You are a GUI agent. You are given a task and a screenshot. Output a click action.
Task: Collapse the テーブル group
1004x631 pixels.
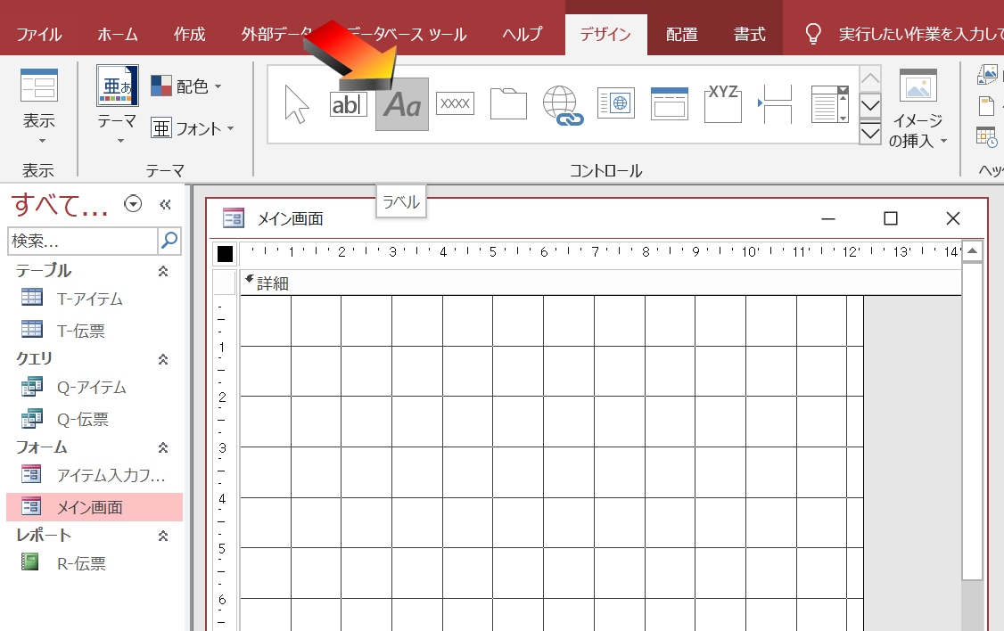tap(163, 271)
